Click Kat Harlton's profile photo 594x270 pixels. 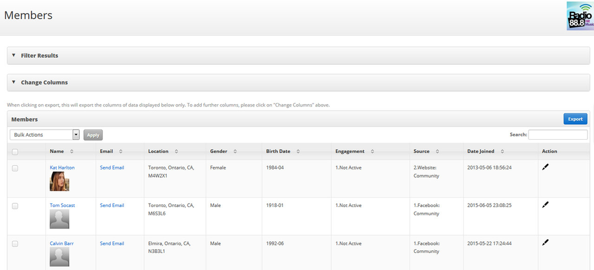pyautogui.click(x=60, y=181)
